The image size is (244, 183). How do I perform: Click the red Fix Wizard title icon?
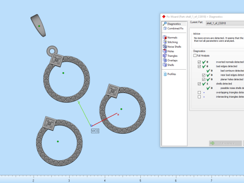pos(164,17)
